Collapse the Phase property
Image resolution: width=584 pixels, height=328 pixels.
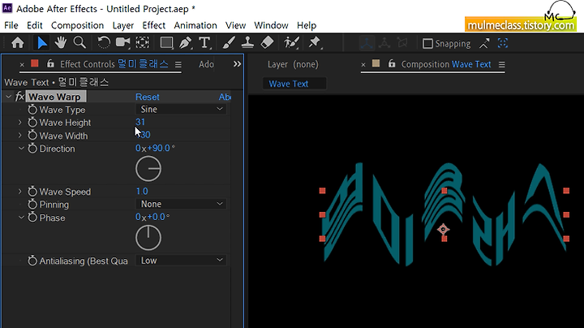21,218
